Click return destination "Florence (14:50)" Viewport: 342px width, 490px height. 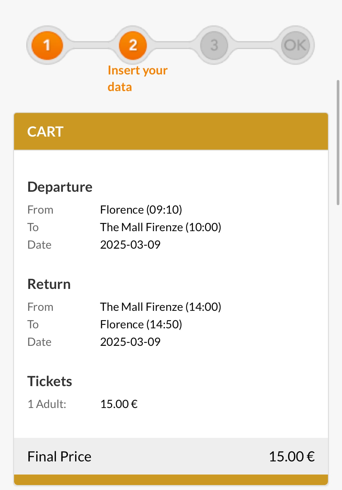click(141, 324)
